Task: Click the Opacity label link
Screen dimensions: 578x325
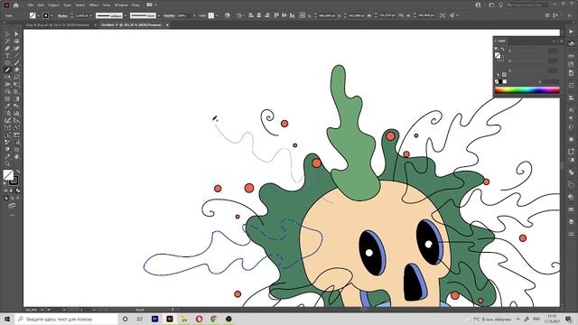Action: tap(169, 16)
